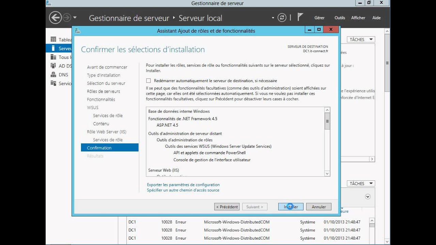Open the Gérer menu

click(320, 18)
